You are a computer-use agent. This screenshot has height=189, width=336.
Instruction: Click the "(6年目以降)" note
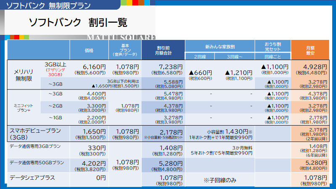coord(317,155)
